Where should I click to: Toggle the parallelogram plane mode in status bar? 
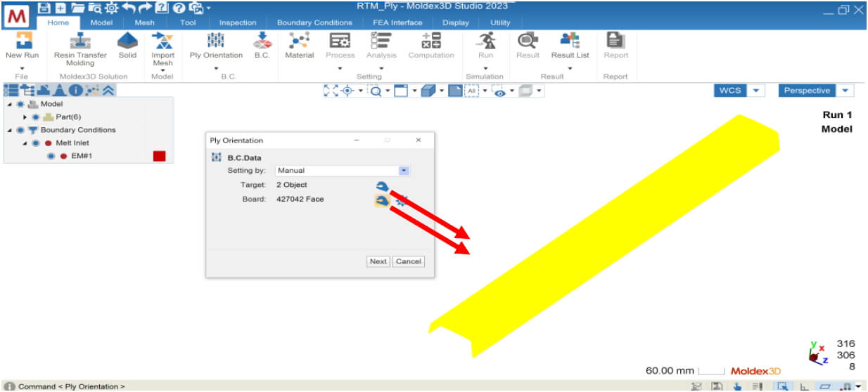click(825, 386)
